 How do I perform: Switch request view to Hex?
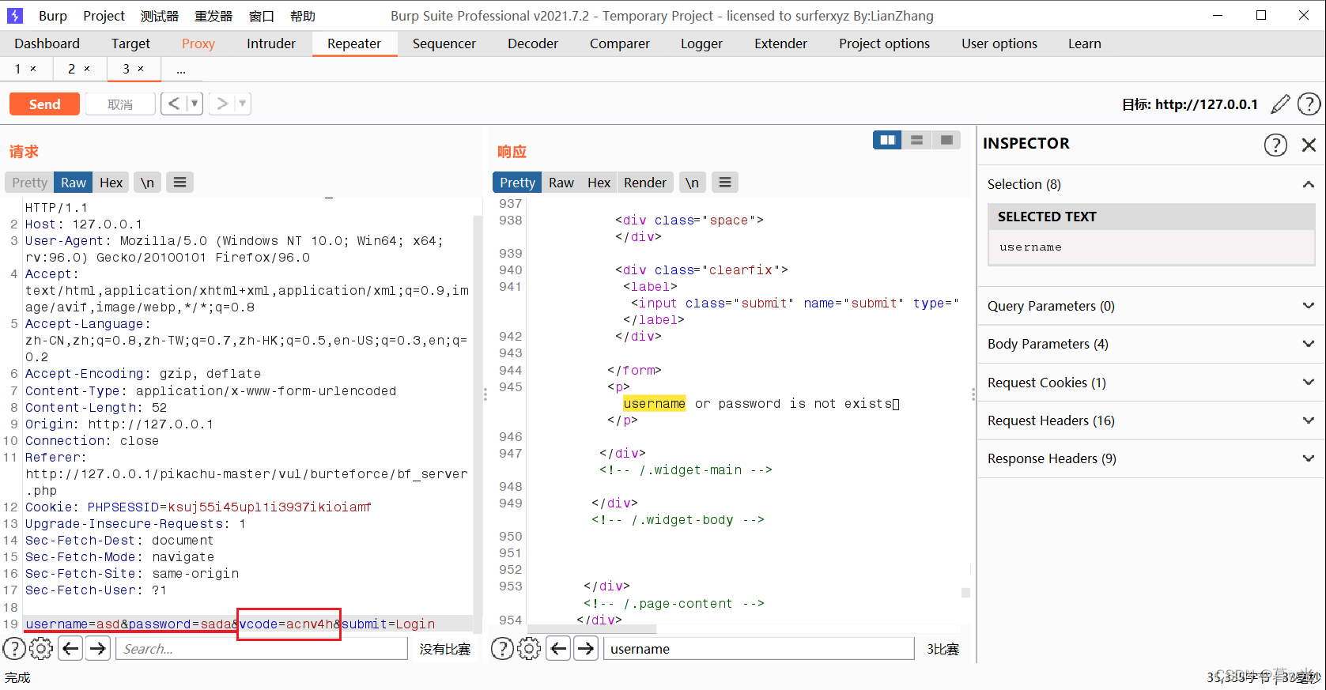[x=111, y=183]
